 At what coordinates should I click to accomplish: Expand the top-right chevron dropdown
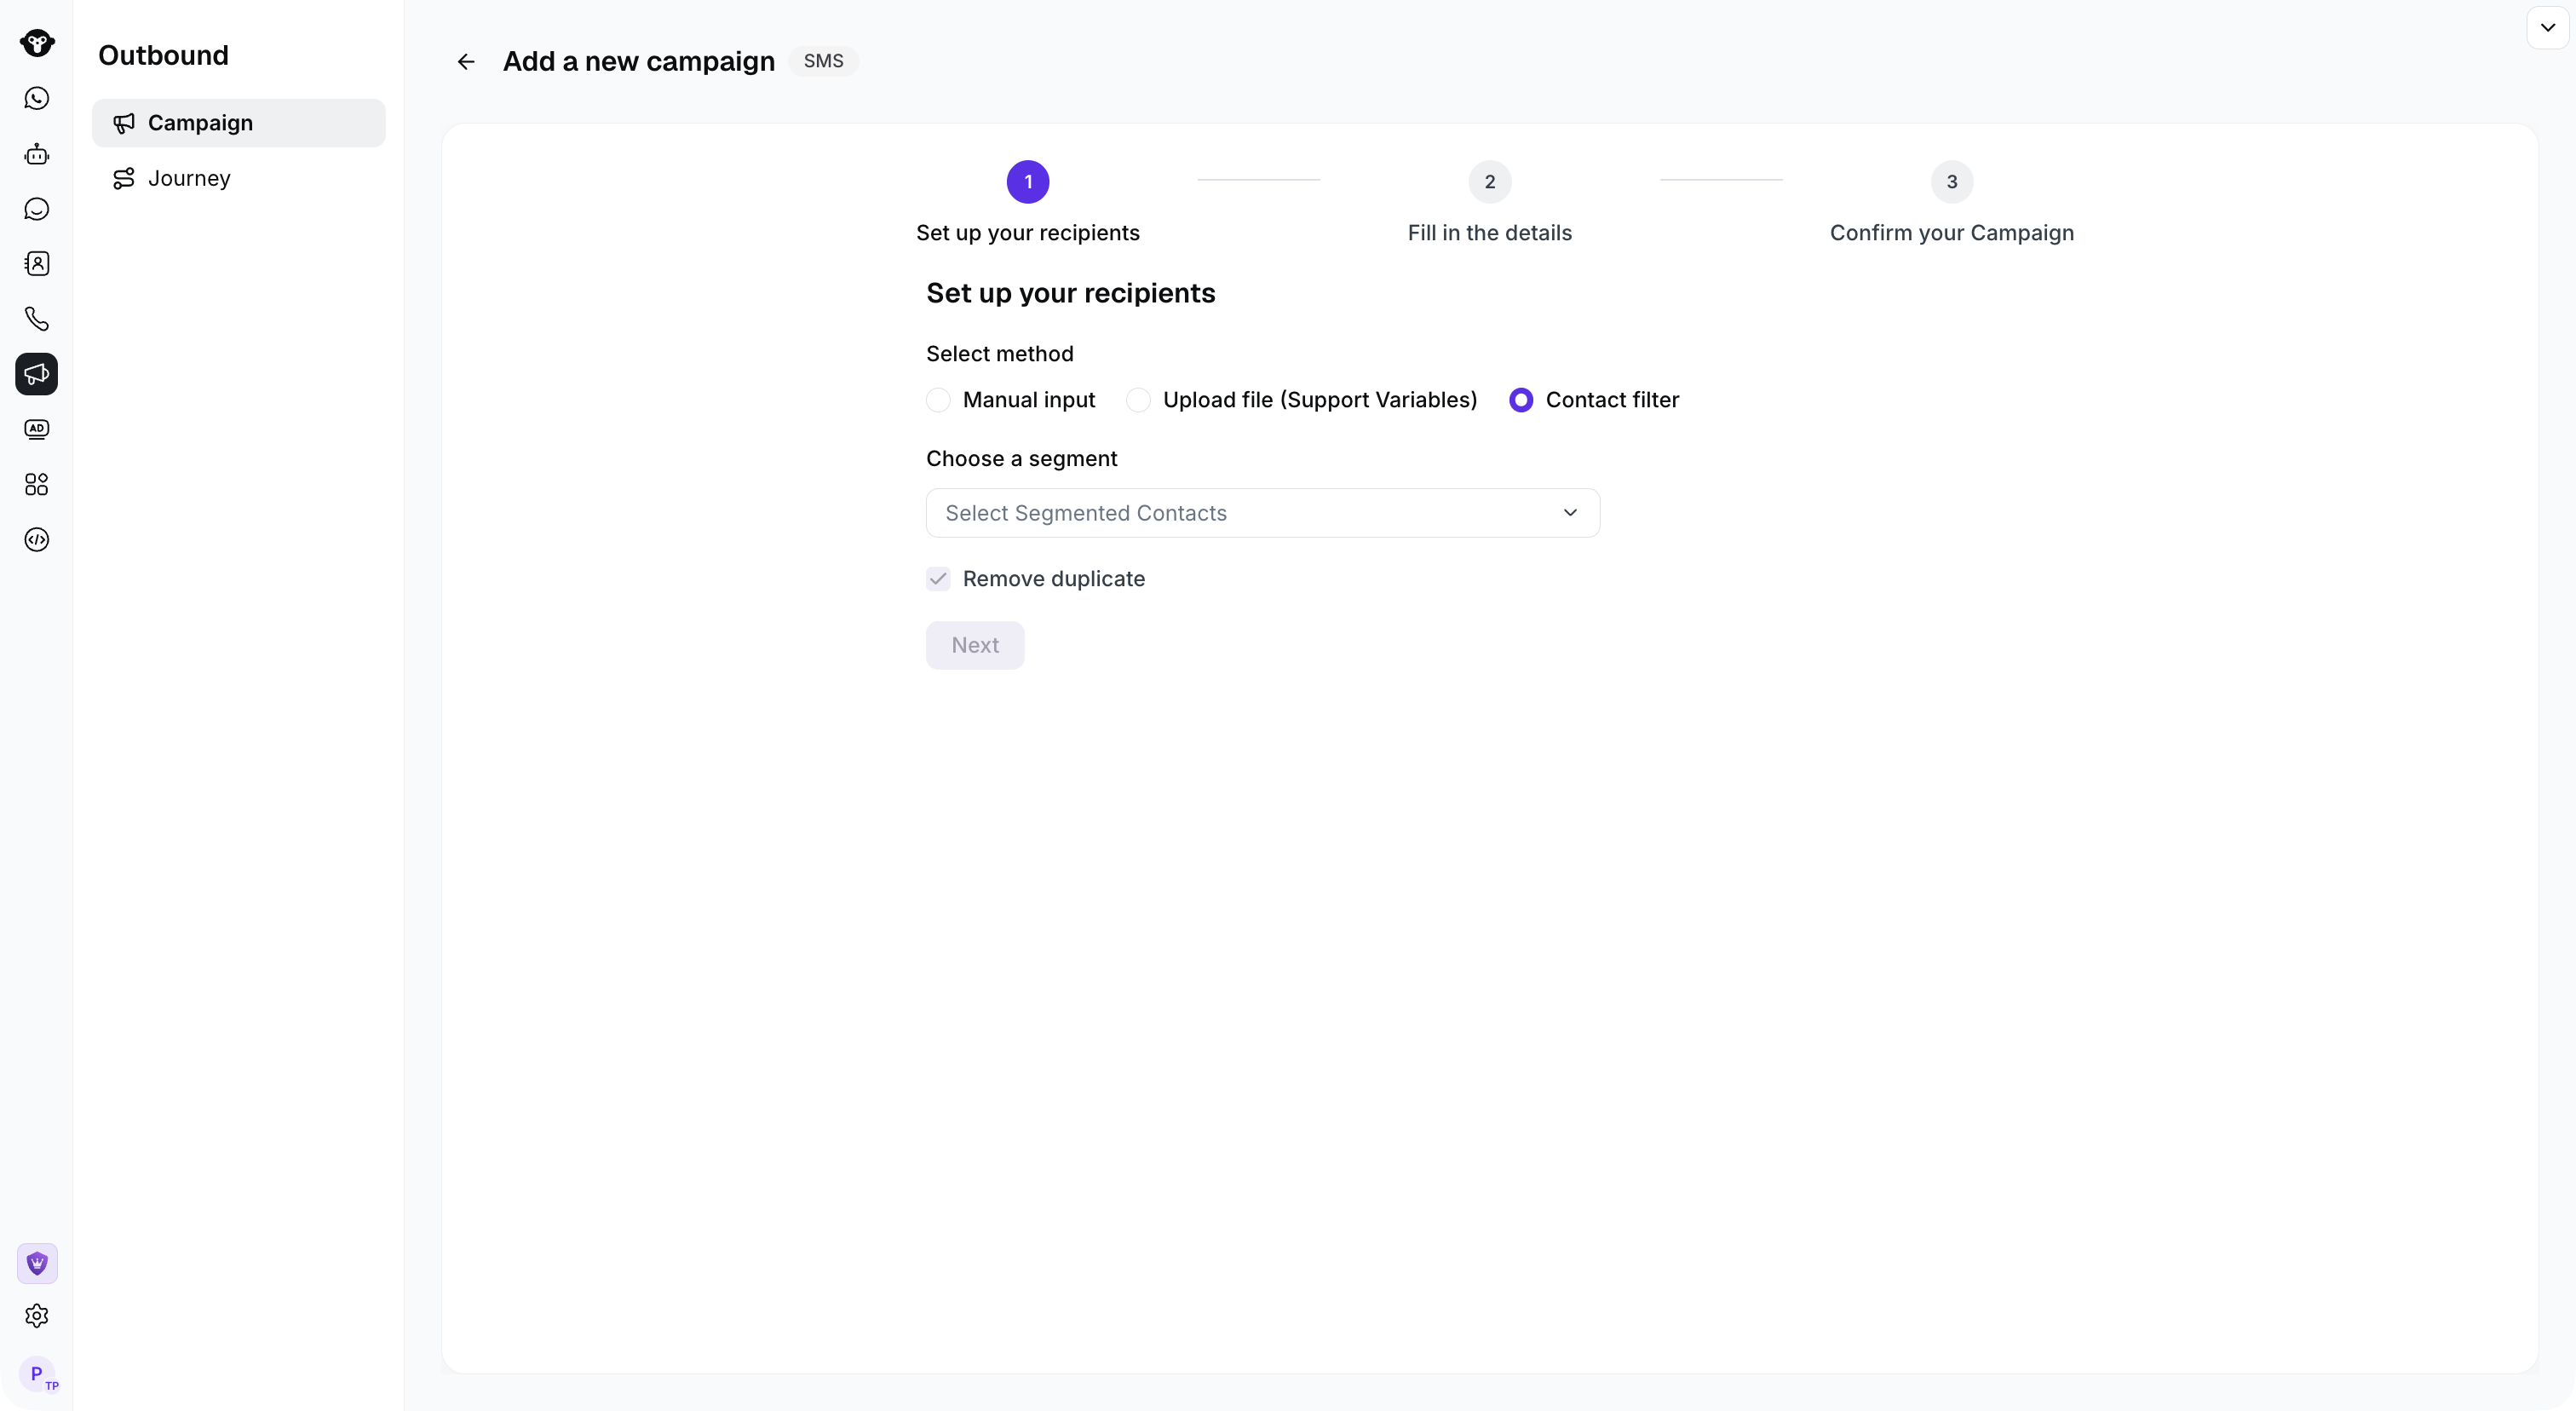2548,28
